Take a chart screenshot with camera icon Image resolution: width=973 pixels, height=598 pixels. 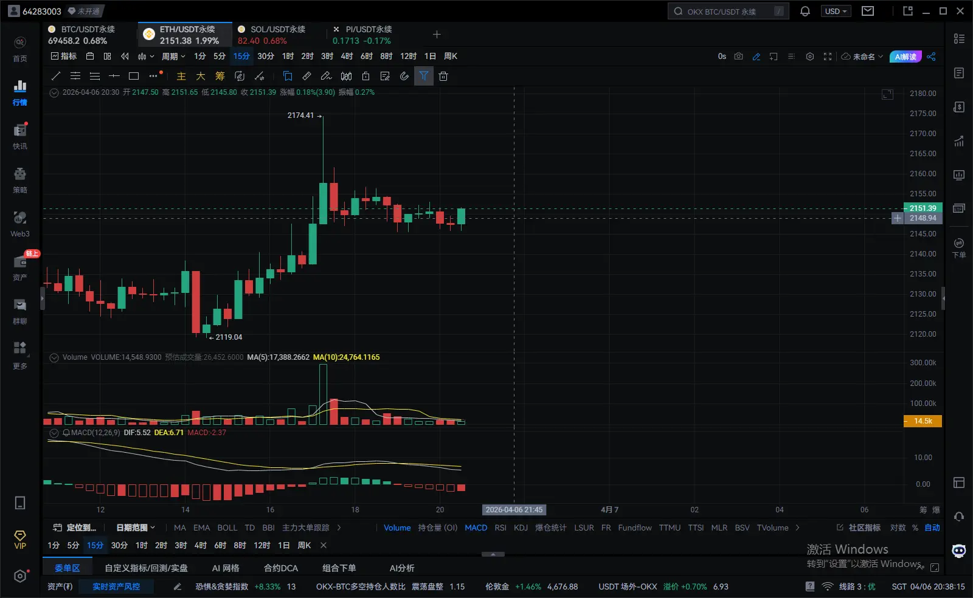738,57
